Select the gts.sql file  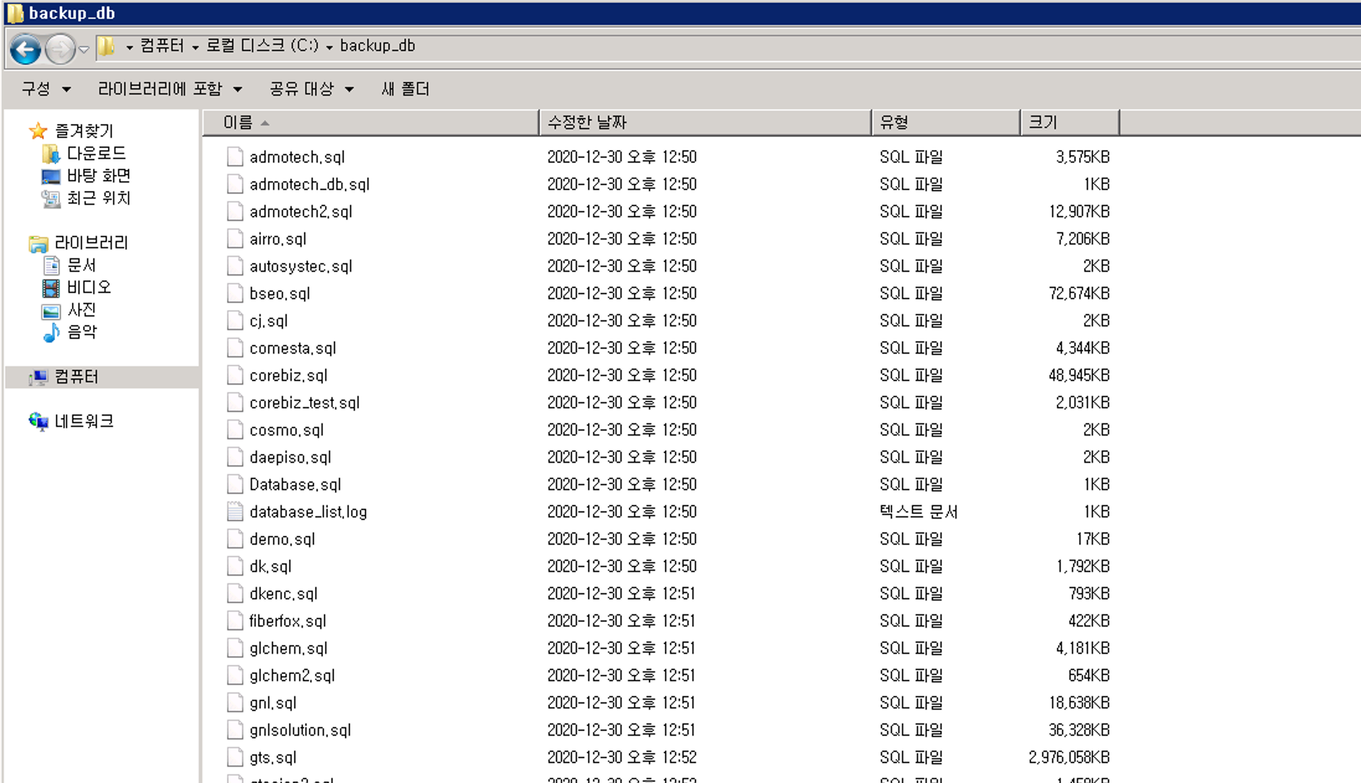pyautogui.click(x=273, y=758)
